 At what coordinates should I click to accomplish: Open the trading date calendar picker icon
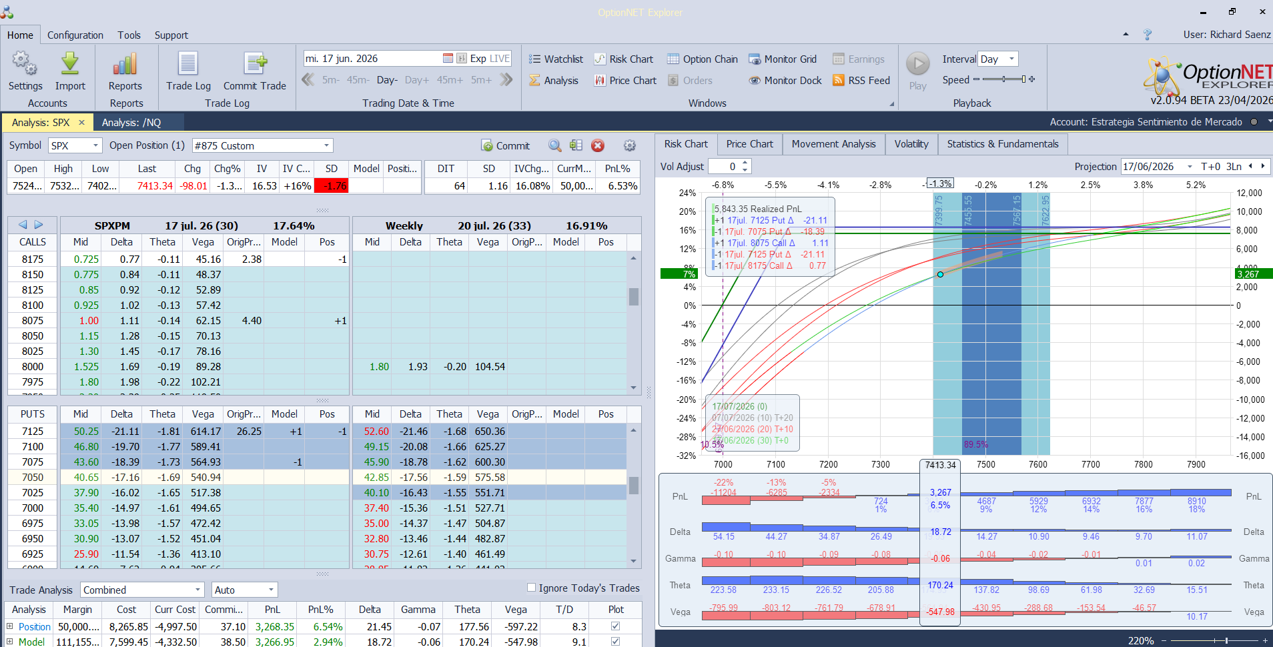coord(448,58)
